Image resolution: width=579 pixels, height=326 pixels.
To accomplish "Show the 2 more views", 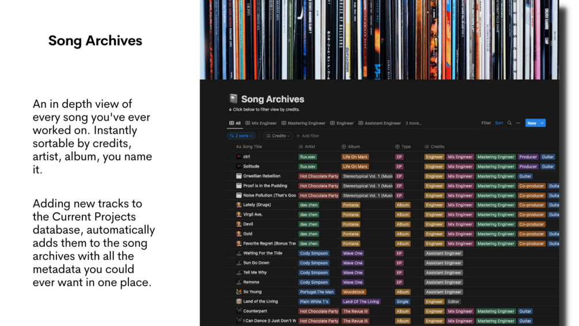I will point(414,123).
